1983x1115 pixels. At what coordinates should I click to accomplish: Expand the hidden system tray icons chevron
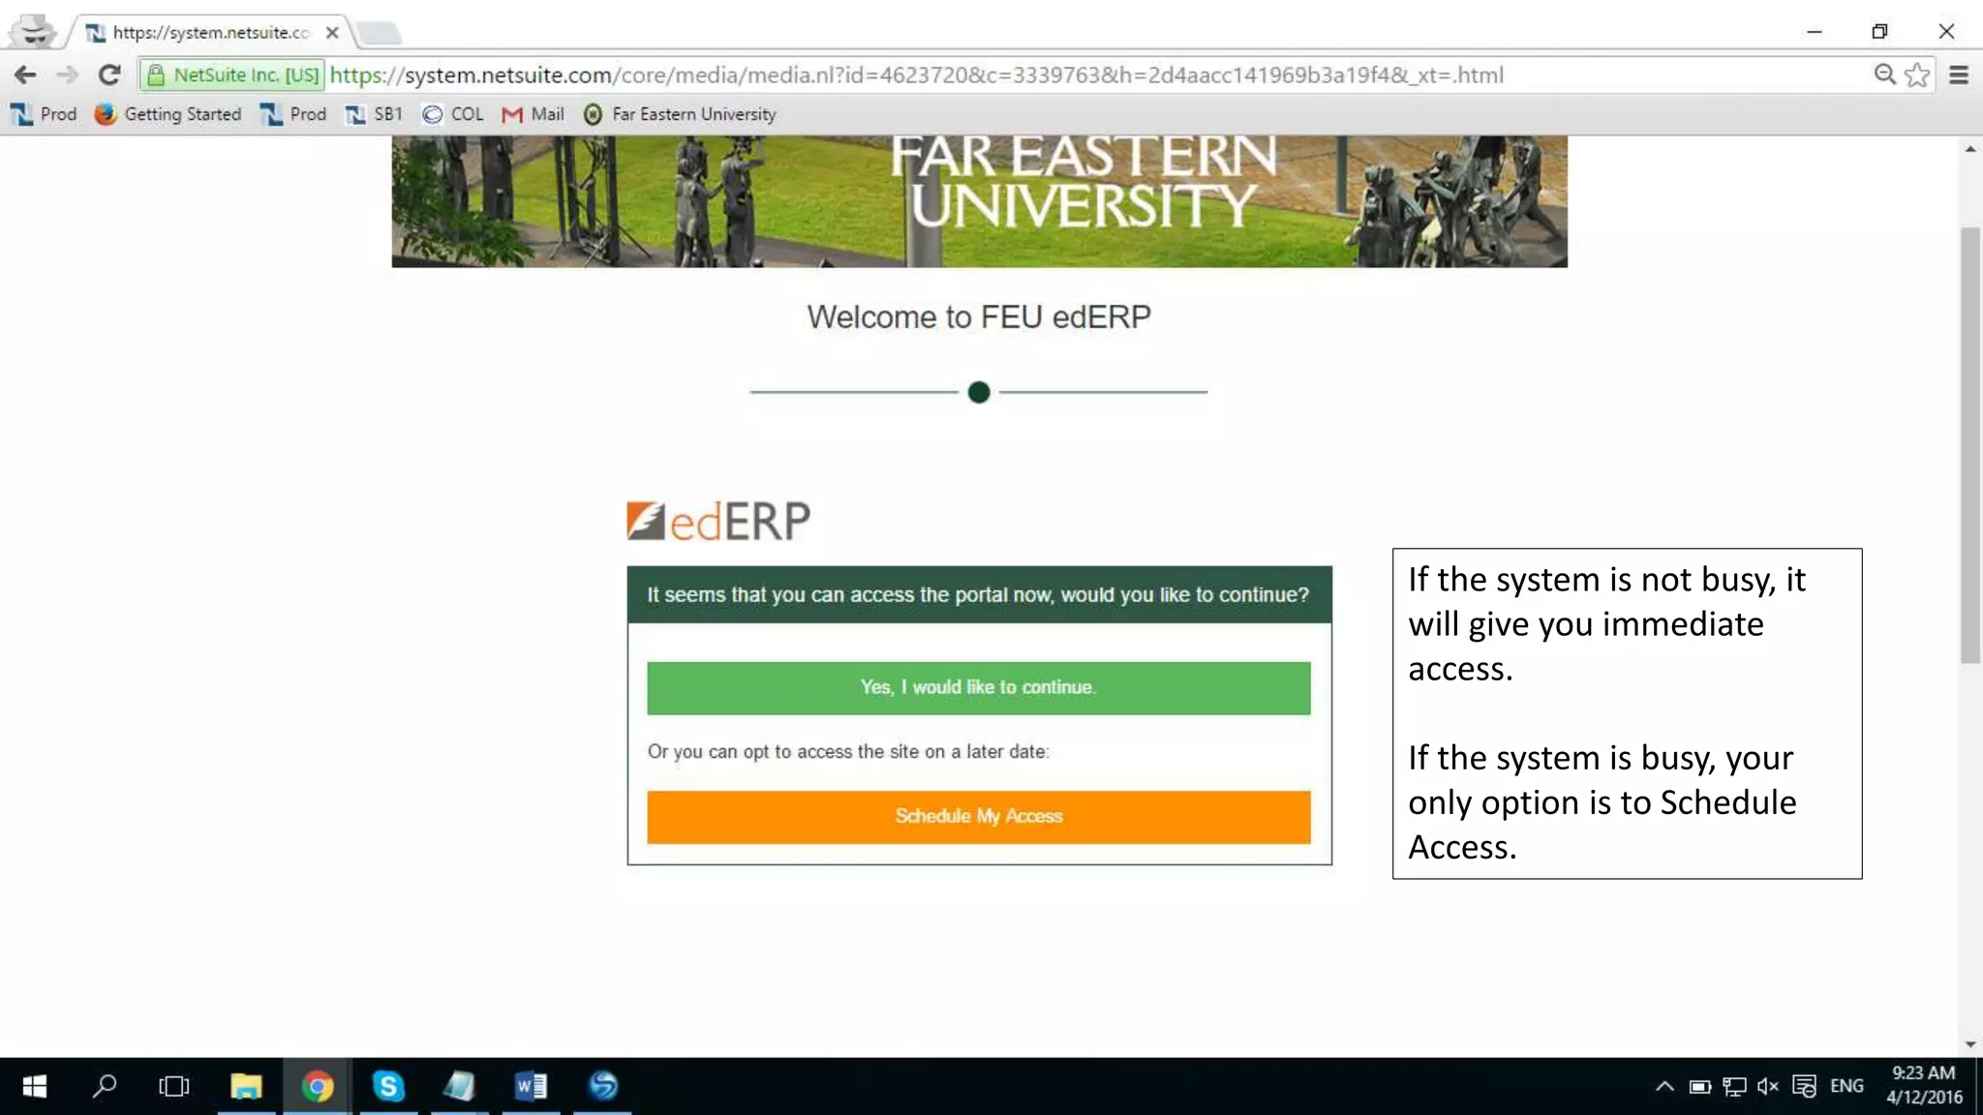[x=1664, y=1086]
